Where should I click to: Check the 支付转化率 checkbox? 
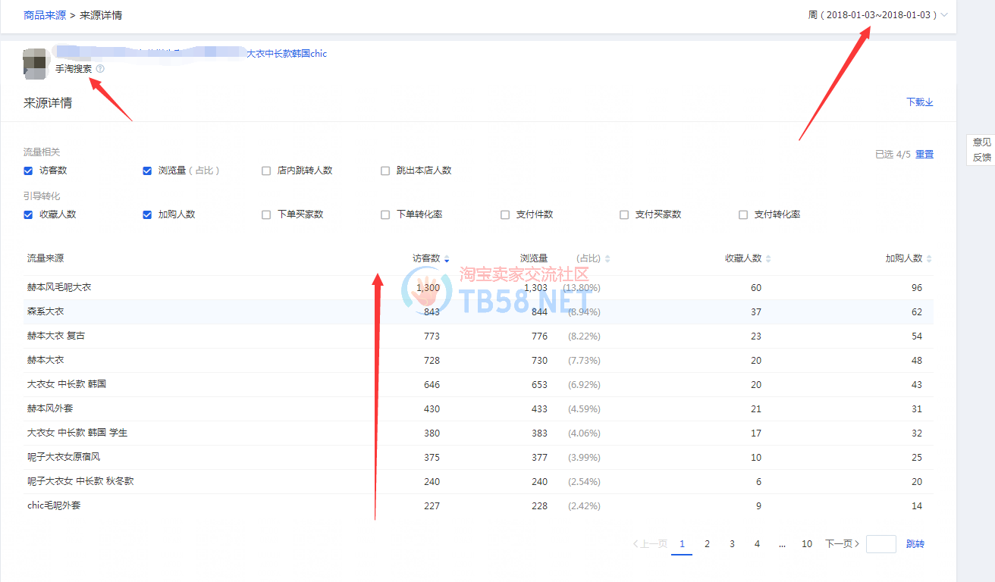(x=743, y=214)
